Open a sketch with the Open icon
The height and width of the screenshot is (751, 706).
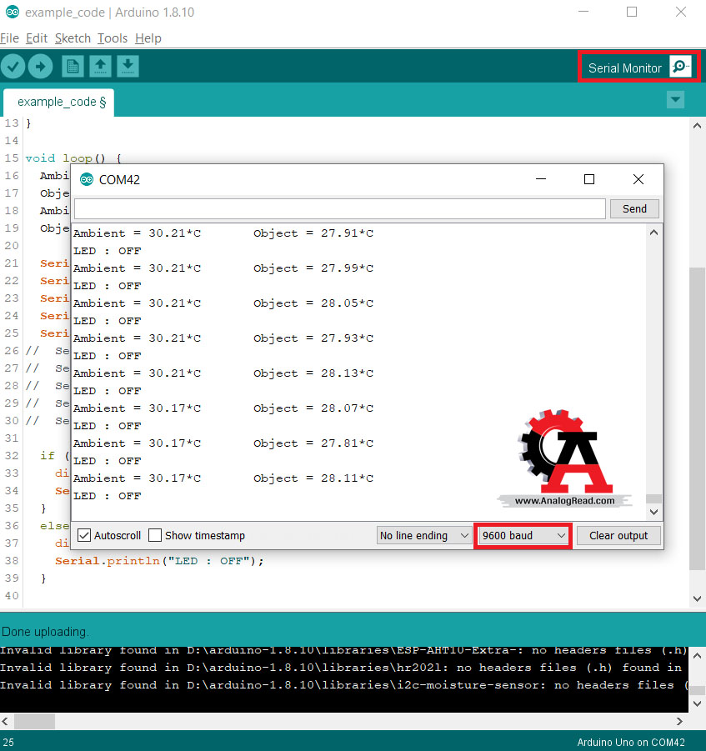coord(100,66)
